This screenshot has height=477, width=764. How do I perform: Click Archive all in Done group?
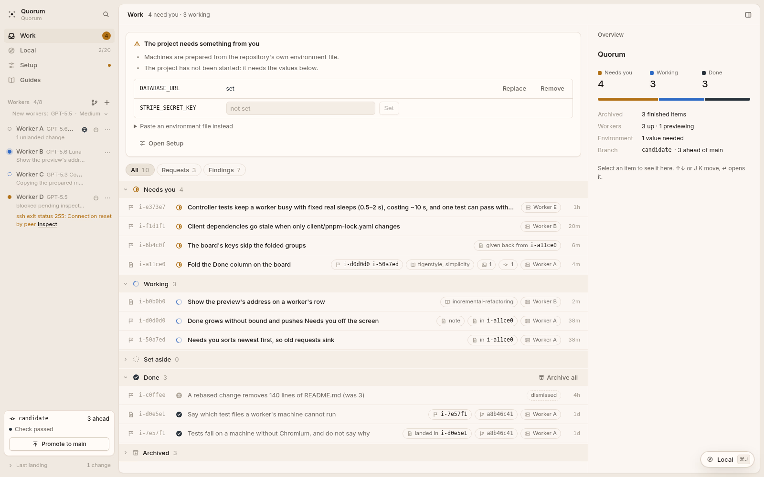558,378
